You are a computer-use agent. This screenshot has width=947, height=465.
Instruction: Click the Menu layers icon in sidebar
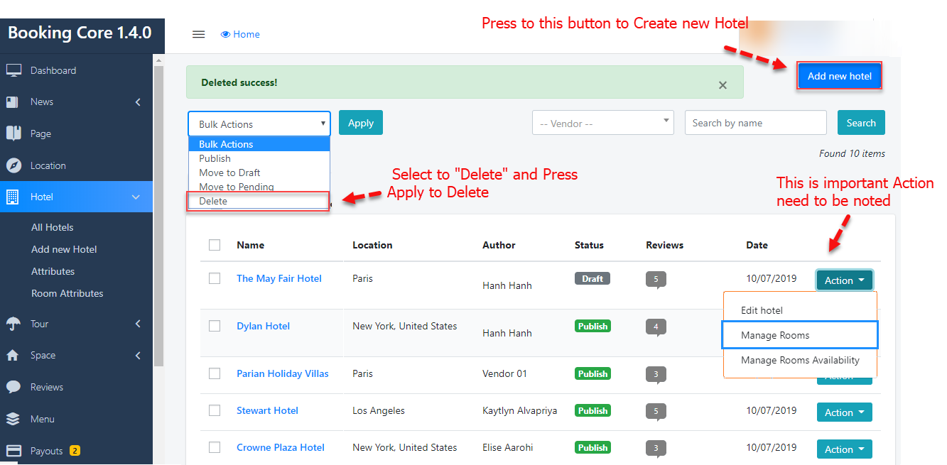click(13, 419)
